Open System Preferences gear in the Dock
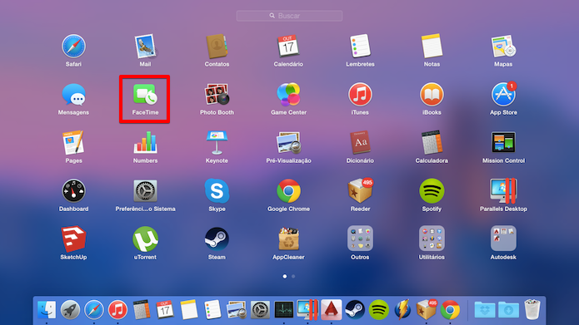Screen dimensions: 579x325 [x=260, y=309]
